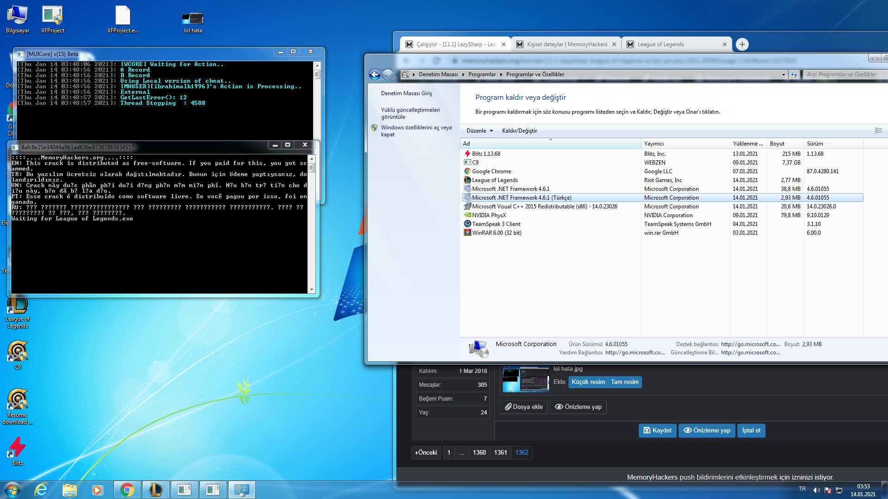Click the taskbar clock showing 03:53
The height and width of the screenshot is (499, 888).
tap(863, 490)
